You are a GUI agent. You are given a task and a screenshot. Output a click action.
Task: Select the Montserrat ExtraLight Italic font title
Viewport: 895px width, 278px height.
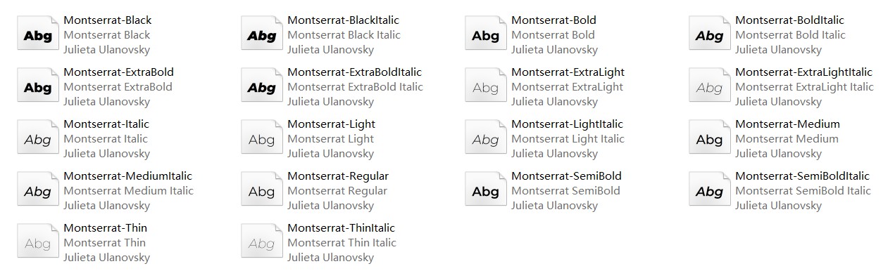click(805, 87)
